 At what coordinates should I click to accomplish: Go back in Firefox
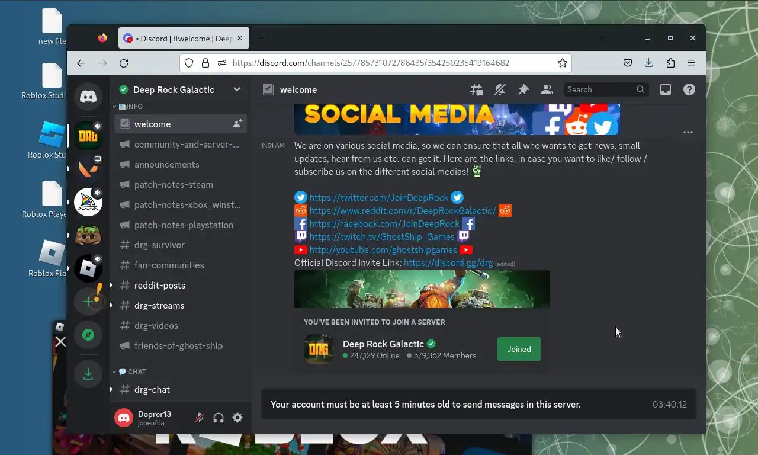point(81,63)
